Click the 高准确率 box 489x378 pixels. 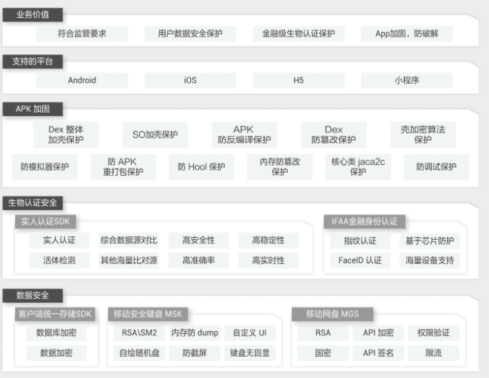[x=199, y=261]
